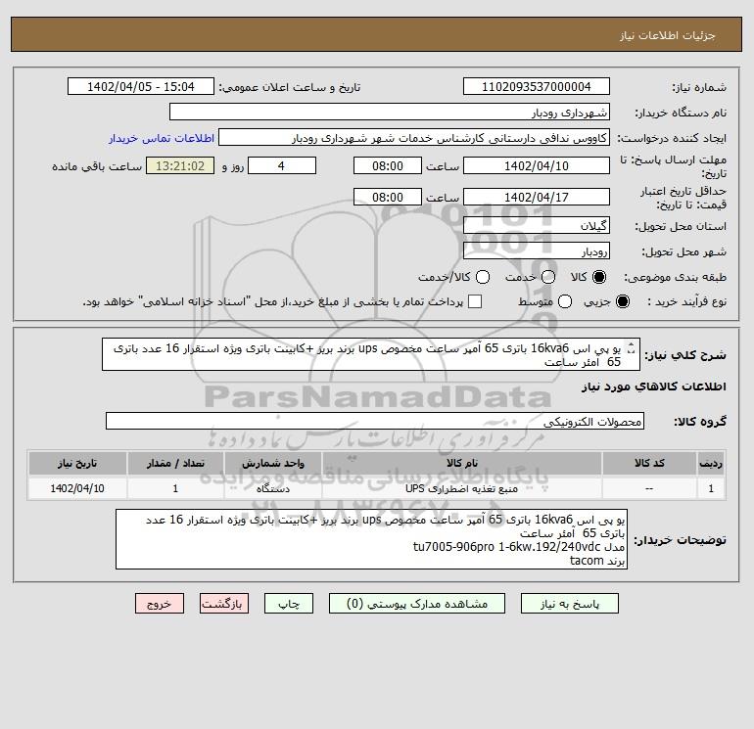
Task: Click the شهرداری رودبار buyer name field
Action: (x=390, y=112)
